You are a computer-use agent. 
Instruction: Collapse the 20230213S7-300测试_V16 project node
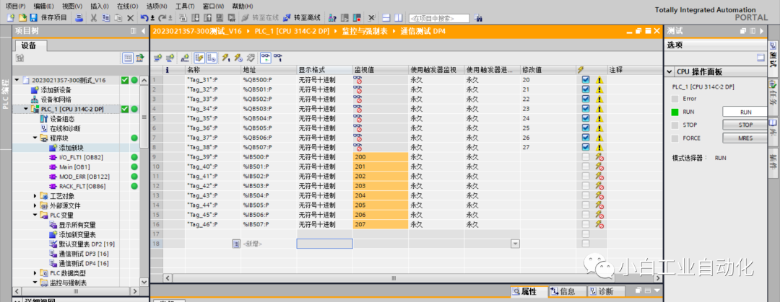(17, 80)
